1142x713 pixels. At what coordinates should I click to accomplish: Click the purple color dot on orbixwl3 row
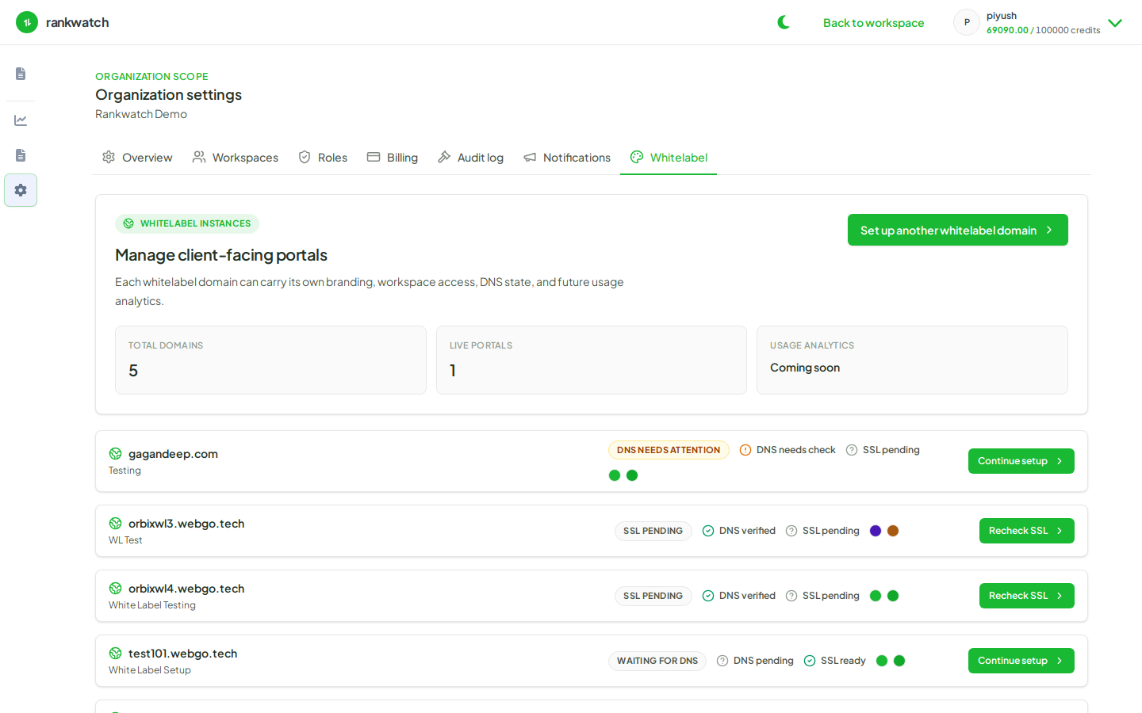[876, 531]
